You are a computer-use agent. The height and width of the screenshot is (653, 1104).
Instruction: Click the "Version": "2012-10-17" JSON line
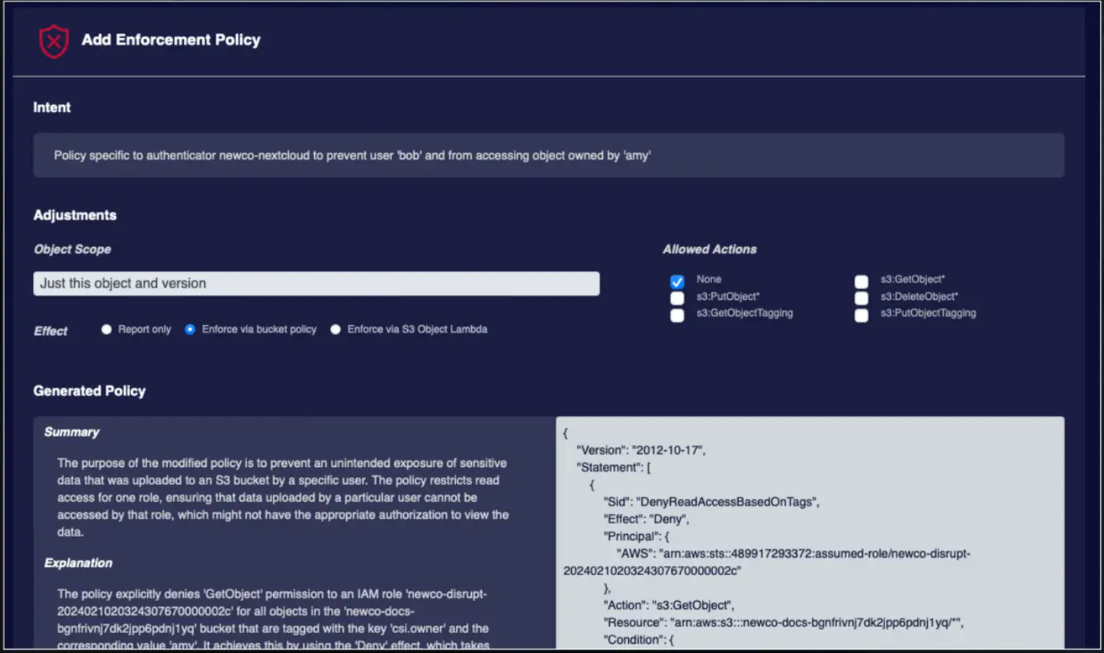coord(640,450)
